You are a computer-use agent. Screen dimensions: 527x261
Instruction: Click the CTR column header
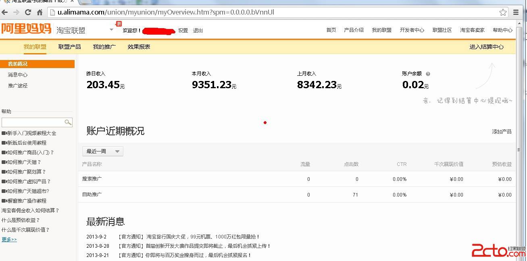[x=402, y=164]
